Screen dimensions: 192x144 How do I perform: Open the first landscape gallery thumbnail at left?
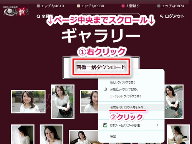pyautogui.click(x=28, y=101)
